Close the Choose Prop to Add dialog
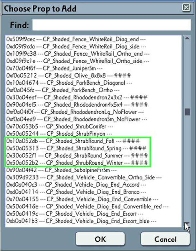 coord(186,8)
